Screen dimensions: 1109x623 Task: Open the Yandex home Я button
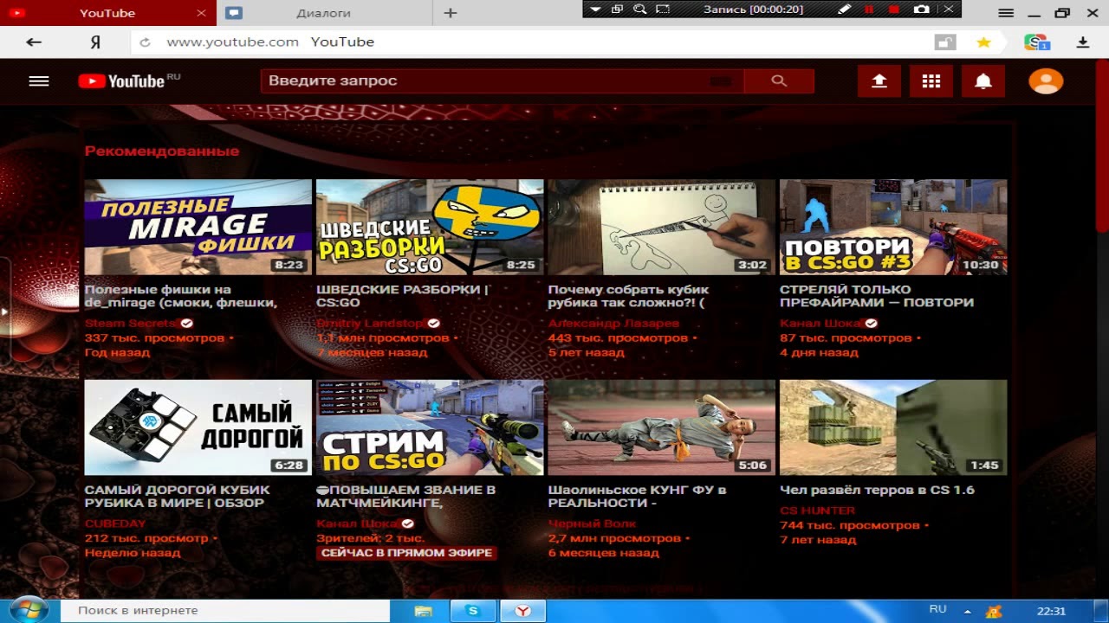[96, 42]
